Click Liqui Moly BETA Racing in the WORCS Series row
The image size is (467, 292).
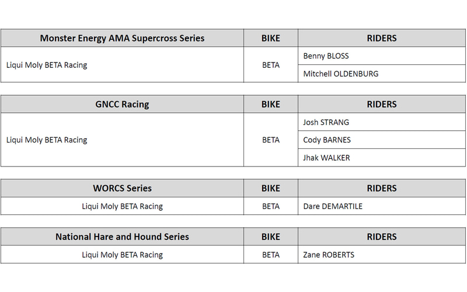click(122, 206)
